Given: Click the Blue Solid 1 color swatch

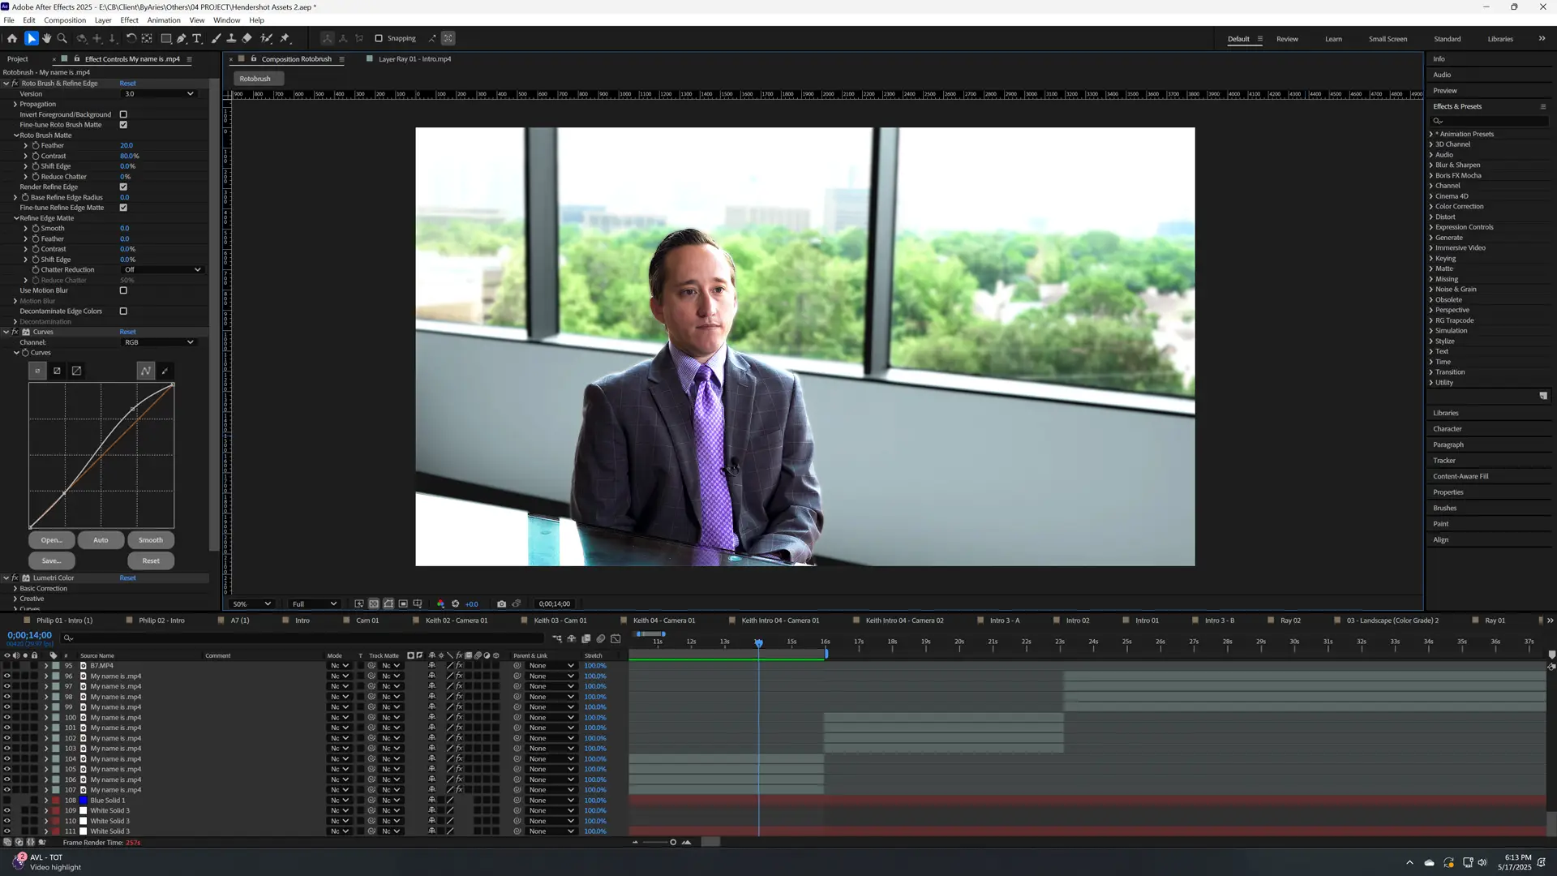Looking at the screenshot, I should 83,801.
